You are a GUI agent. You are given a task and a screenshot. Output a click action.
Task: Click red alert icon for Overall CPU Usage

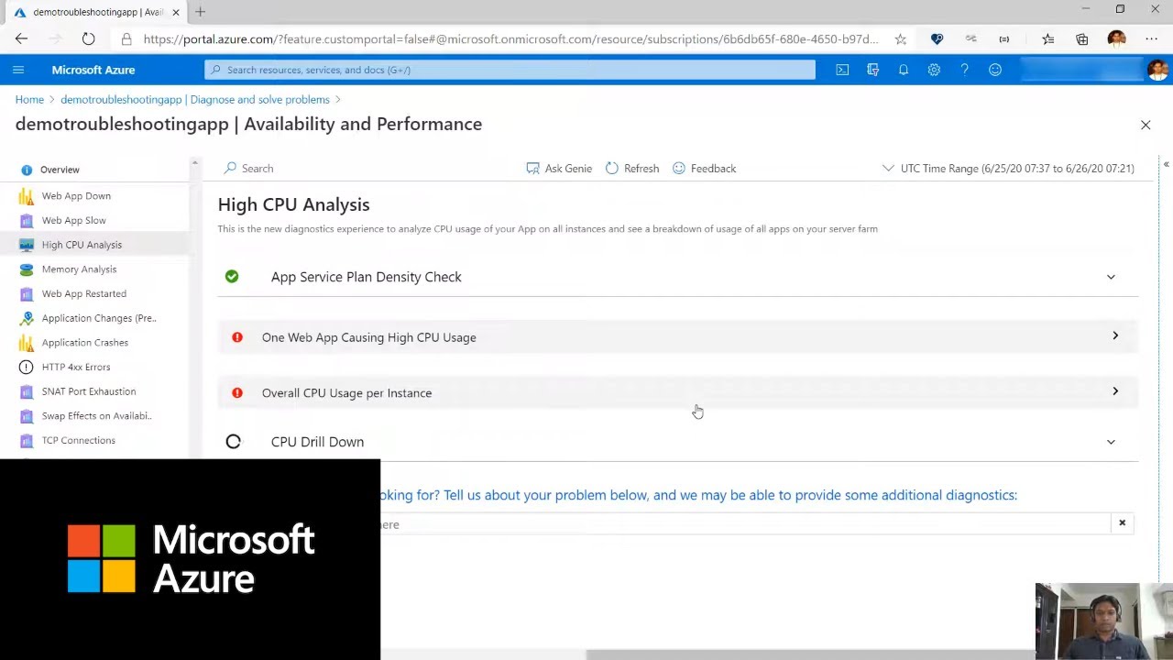coord(237,392)
